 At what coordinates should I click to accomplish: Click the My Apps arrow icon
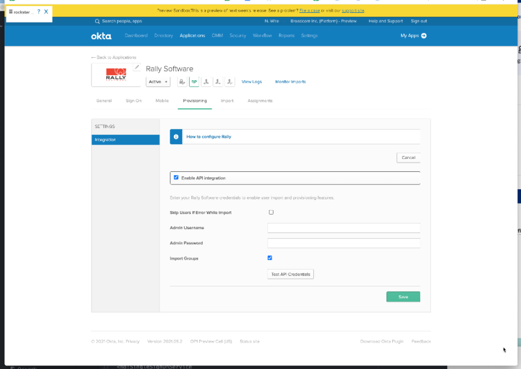(424, 36)
